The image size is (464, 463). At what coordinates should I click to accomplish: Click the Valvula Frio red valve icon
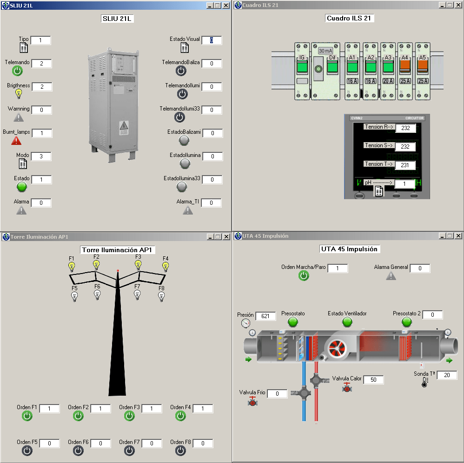[252, 401]
